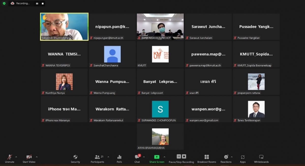Viewport: 305px width, 166px height.
Task: Click the green encryption shield icon
Action: point(4,4)
